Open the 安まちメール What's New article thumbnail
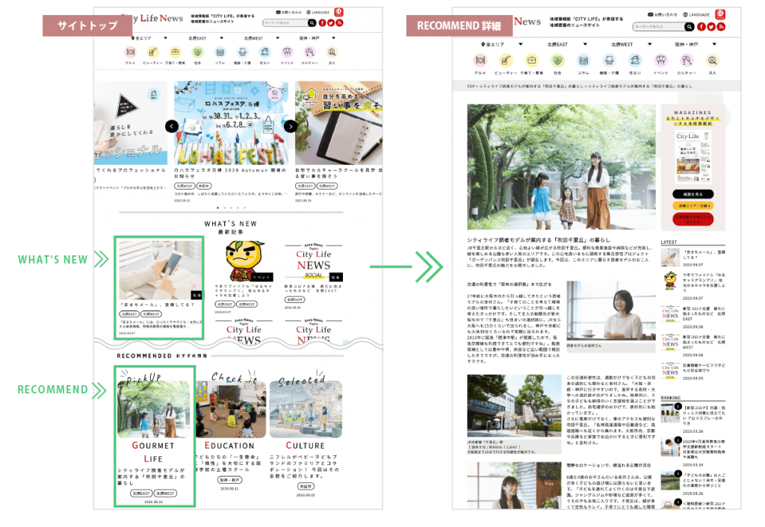This screenshot has width=765, height=527. (161, 269)
